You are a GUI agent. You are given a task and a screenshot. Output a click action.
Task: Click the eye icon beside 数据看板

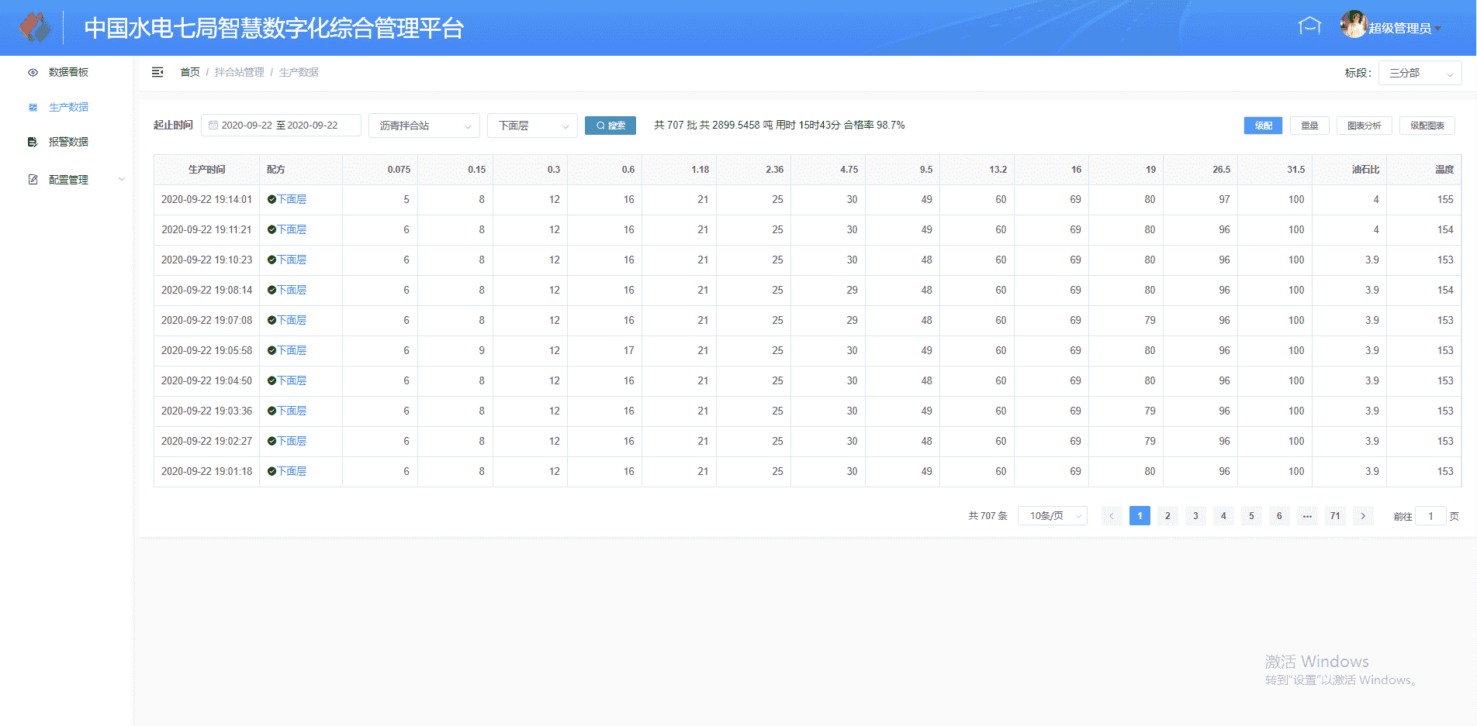33,72
